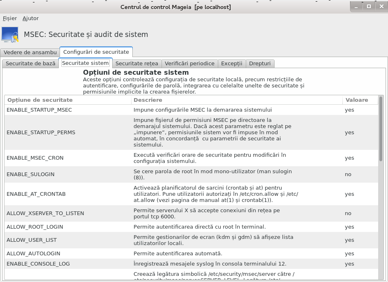The height and width of the screenshot is (282, 388).
Task: Click description about kdm și gdm user list
Action: (213, 240)
